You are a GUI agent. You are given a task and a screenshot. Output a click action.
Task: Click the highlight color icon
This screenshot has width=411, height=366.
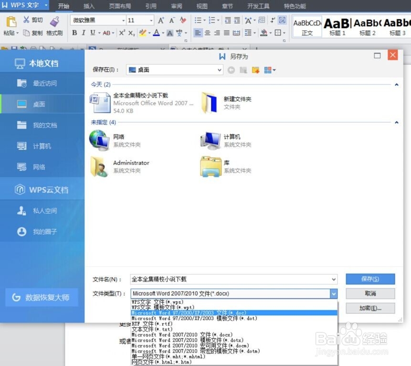click(x=143, y=33)
